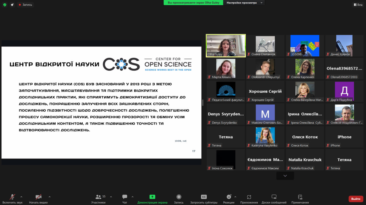Select Natalia Kravchuk participant tile
The width and height of the screenshot is (366, 205).
[x=305, y=160]
